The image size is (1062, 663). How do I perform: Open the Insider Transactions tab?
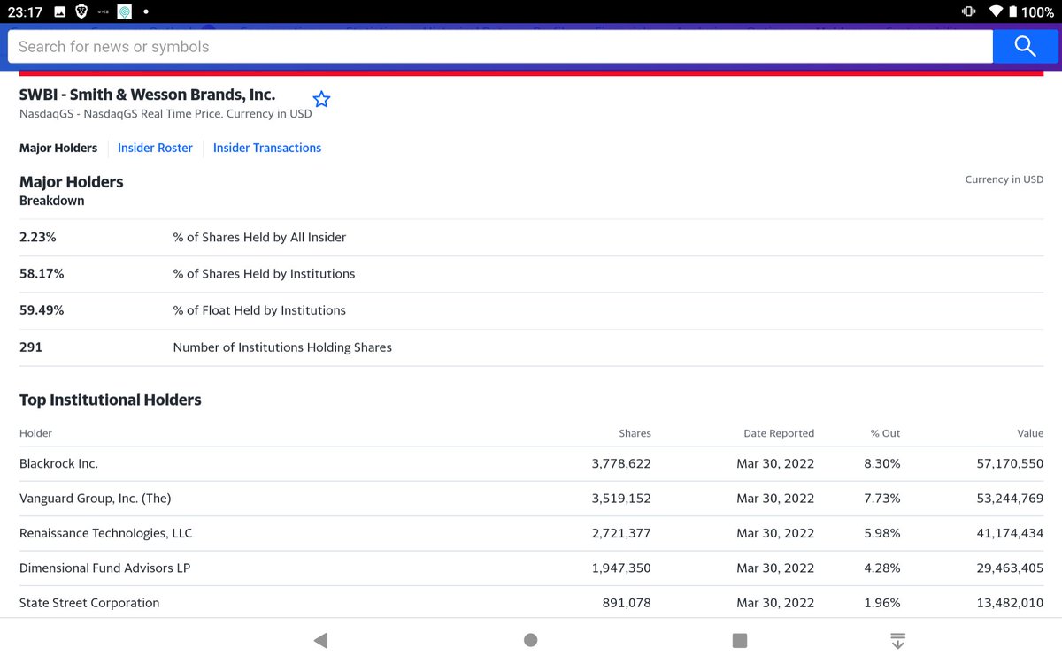point(267,148)
